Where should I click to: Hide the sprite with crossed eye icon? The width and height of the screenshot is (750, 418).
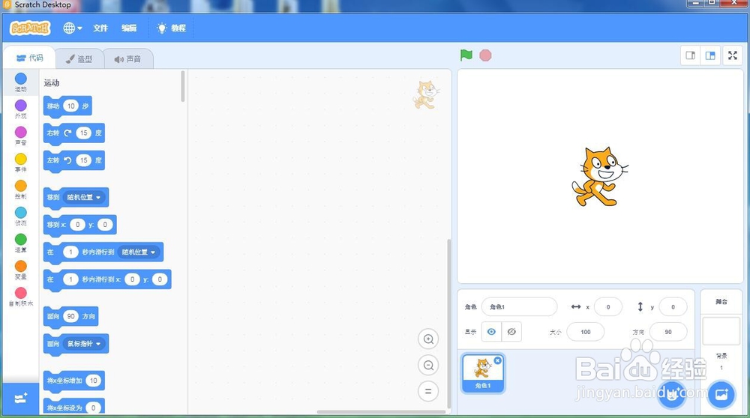(511, 332)
